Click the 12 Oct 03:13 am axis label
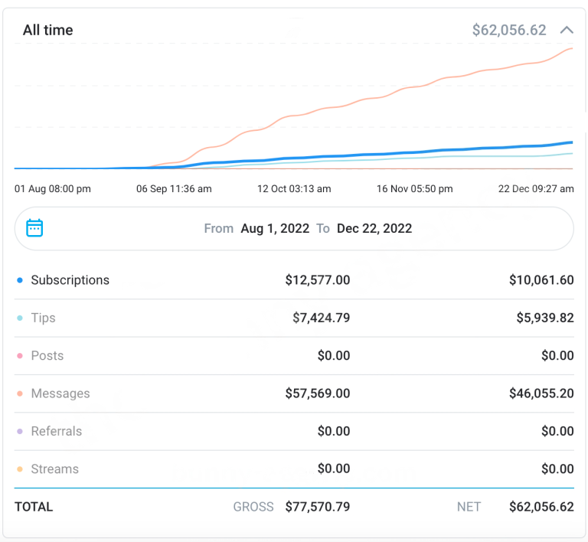Image resolution: width=588 pixels, height=542 pixels. [294, 188]
